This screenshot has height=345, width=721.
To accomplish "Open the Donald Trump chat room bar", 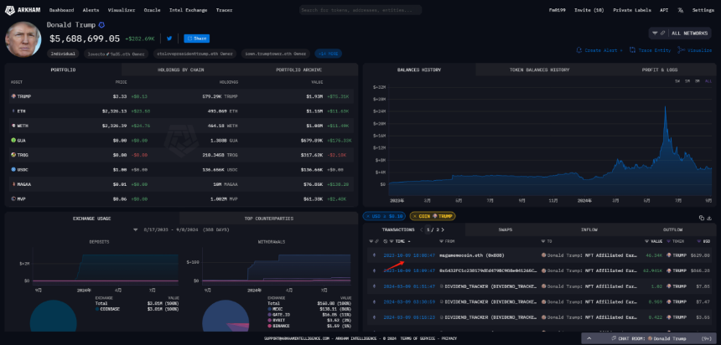I will (650, 338).
